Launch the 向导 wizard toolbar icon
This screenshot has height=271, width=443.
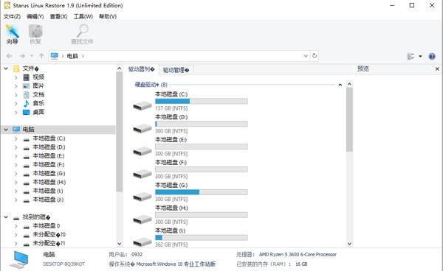tap(12, 35)
